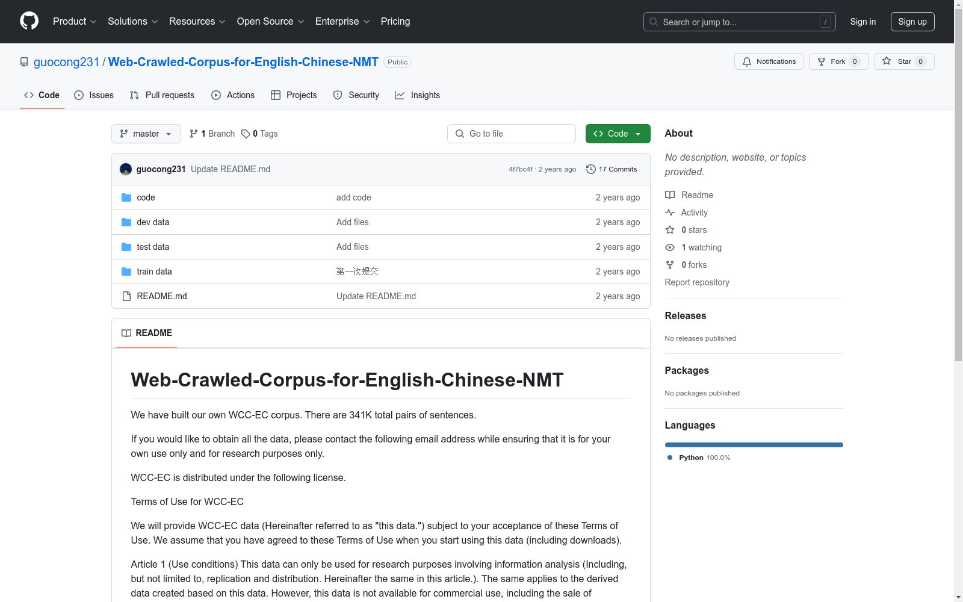Open the guocong231 commit author link
This screenshot has height=602, width=963.
tap(161, 169)
